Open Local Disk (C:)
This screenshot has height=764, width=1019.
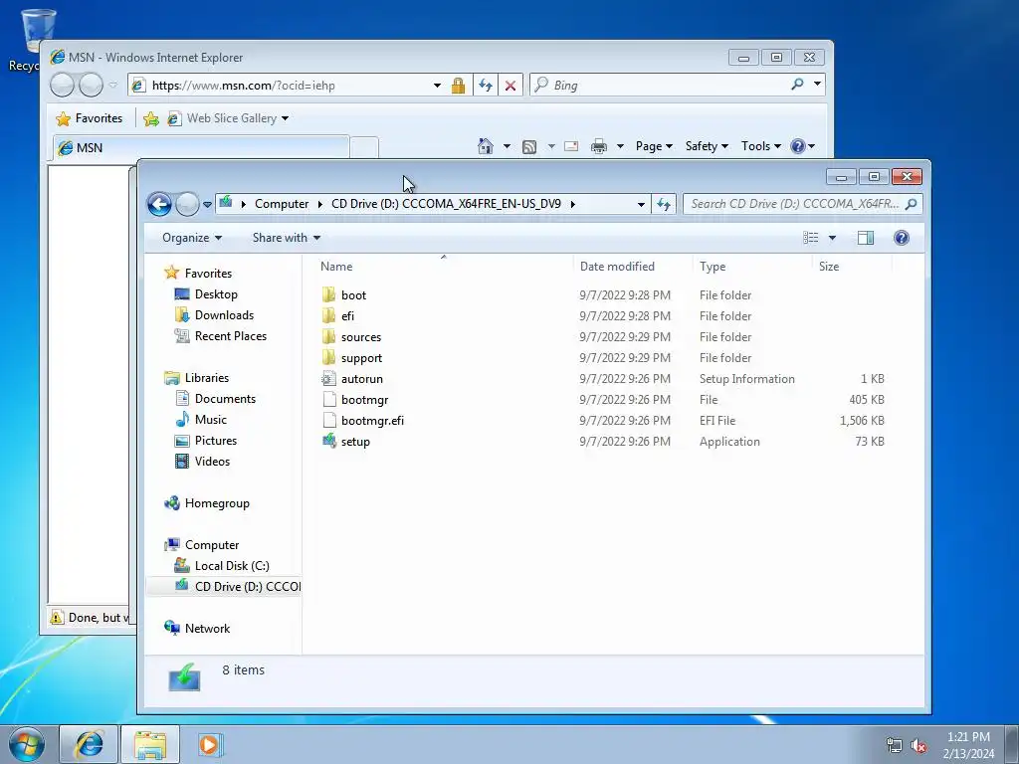[x=231, y=565]
